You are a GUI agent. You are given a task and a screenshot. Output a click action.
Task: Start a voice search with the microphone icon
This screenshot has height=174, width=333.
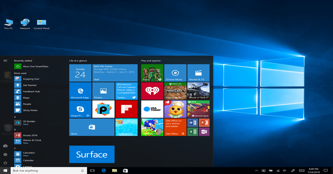(x=82, y=170)
